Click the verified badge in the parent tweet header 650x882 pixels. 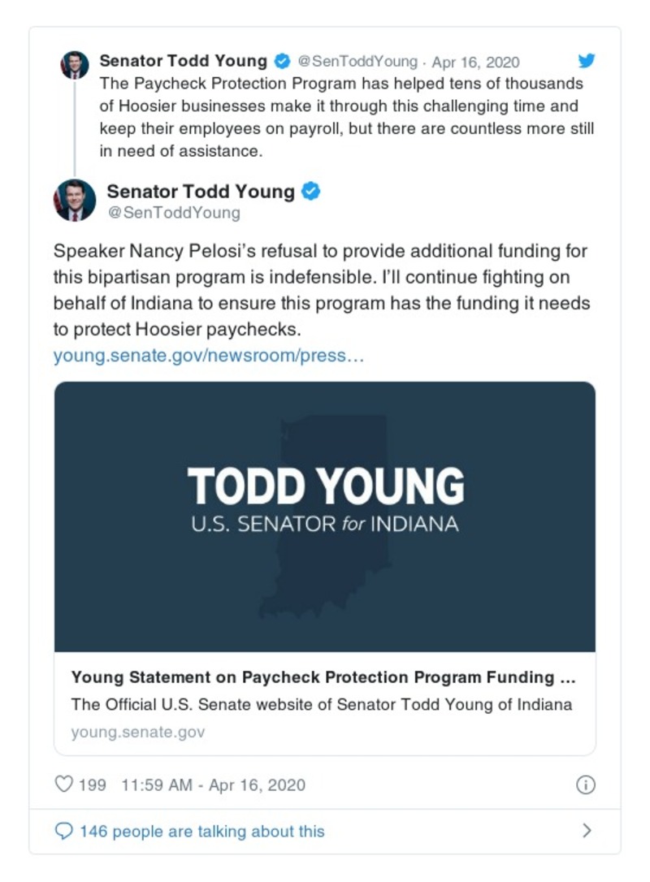(282, 61)
